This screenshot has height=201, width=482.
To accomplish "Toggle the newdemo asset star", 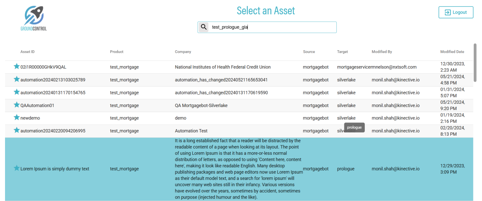I will point(16,118).
